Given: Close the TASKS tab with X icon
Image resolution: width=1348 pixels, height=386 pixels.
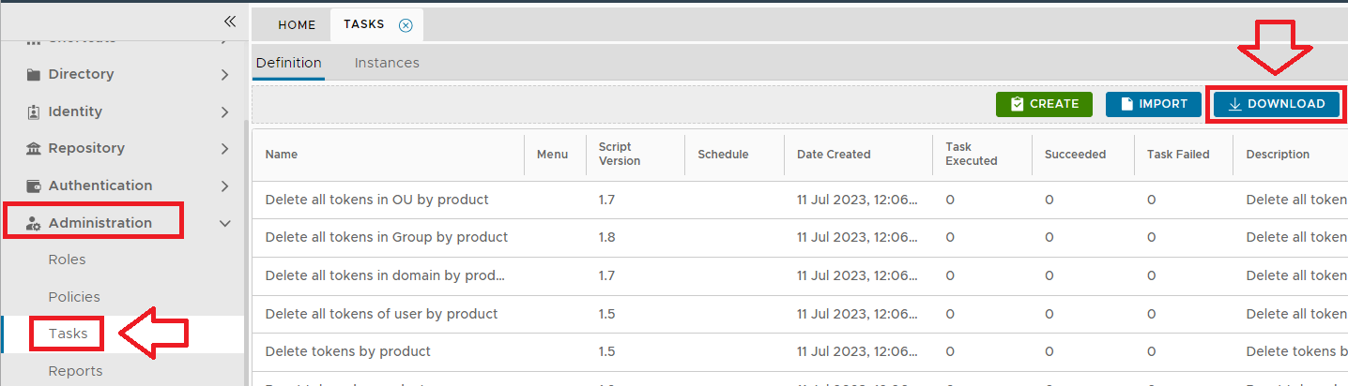Looking at the screenshot, I should pos(406,25).
